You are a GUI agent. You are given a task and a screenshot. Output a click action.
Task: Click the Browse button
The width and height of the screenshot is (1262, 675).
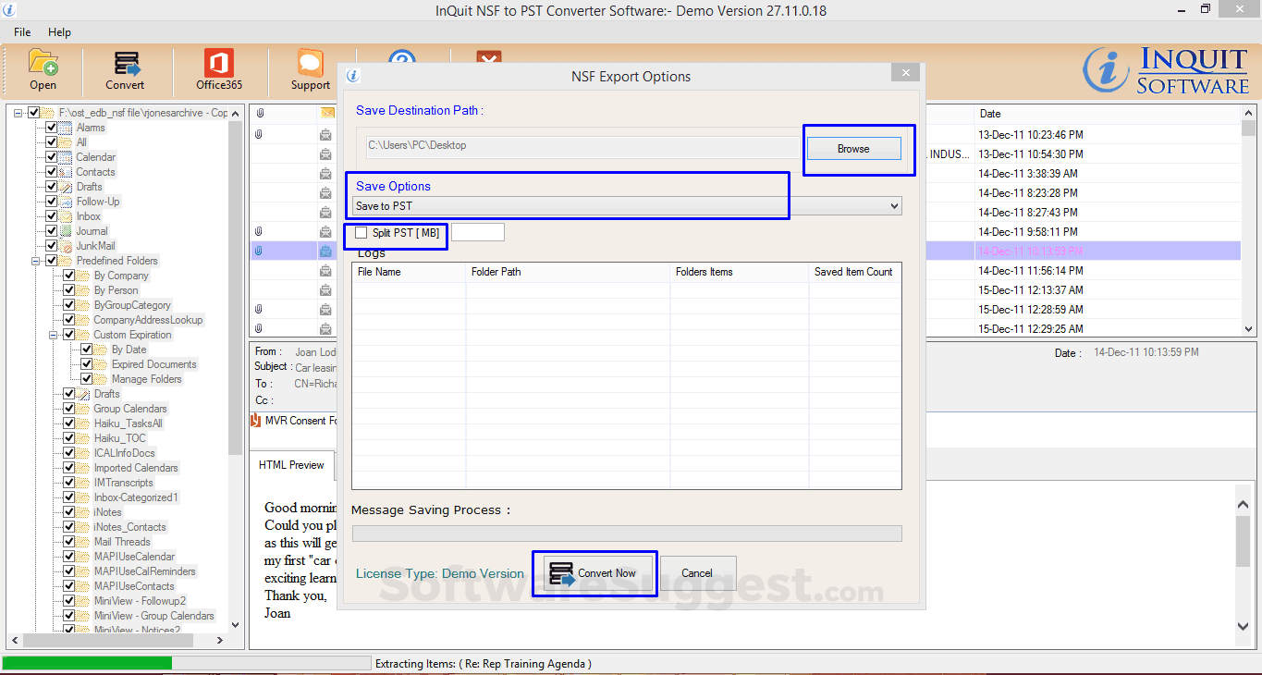click(x=853, y=149)
